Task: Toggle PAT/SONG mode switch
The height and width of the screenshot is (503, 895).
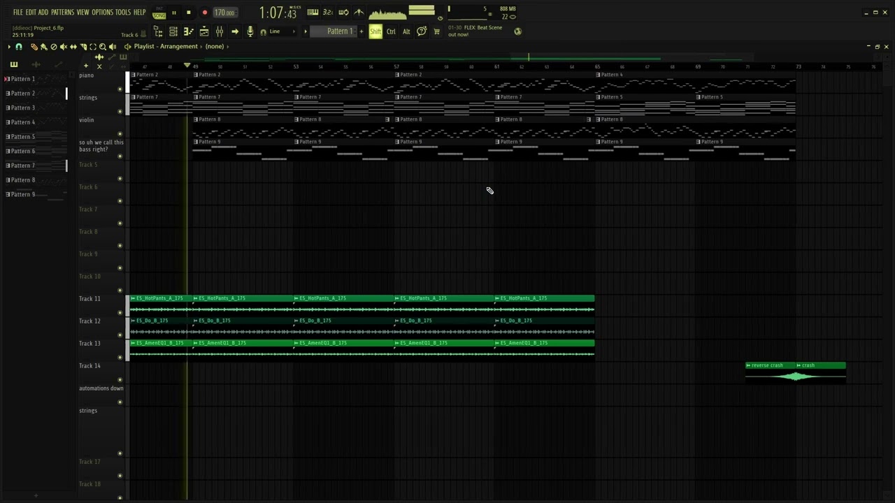Action: [159, 13]
